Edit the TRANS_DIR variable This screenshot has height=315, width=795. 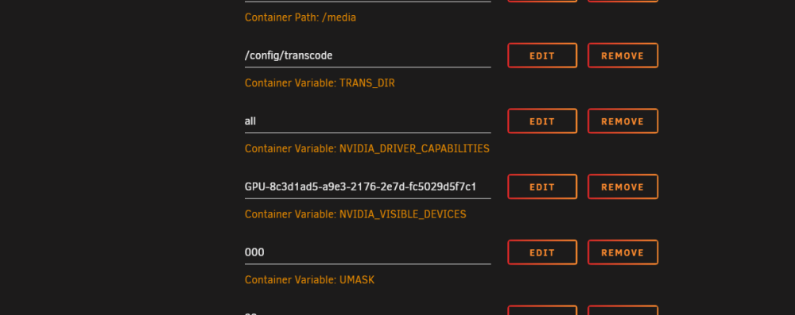(542, 56)
